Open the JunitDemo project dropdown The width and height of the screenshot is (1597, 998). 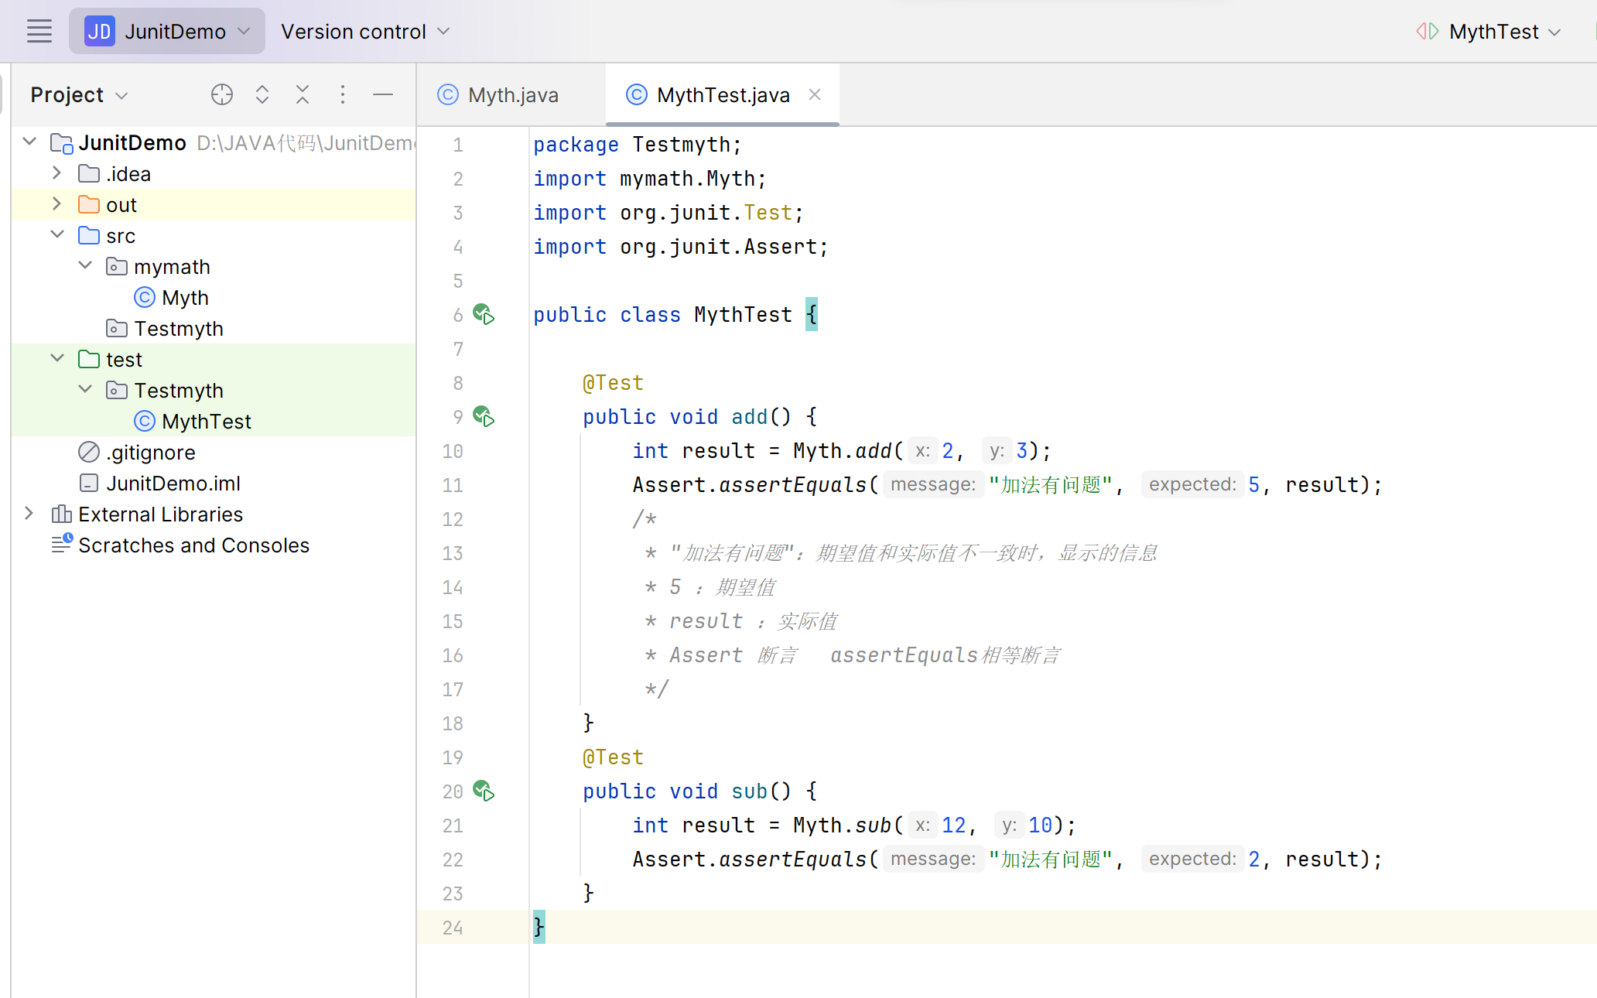pos(167,32)
